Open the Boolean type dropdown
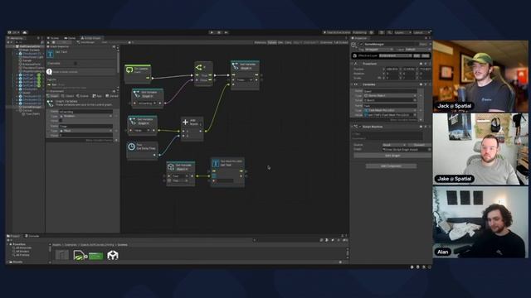Viewport: 531px width, 298px height. pos(85,116)
